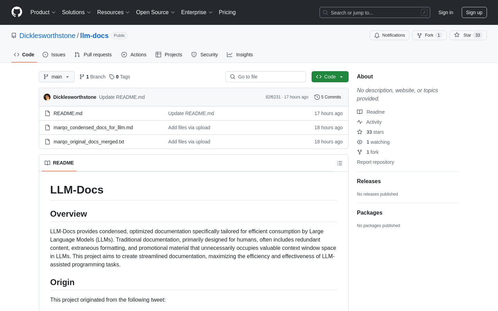The height and width of the screenshot is (311, 498).
Task: Open the README outline icon
Action: [x=340, y=163]
